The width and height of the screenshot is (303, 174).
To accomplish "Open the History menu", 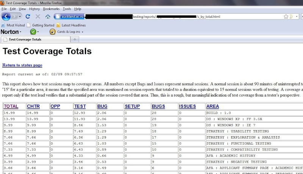I will (x=34, y=9).
